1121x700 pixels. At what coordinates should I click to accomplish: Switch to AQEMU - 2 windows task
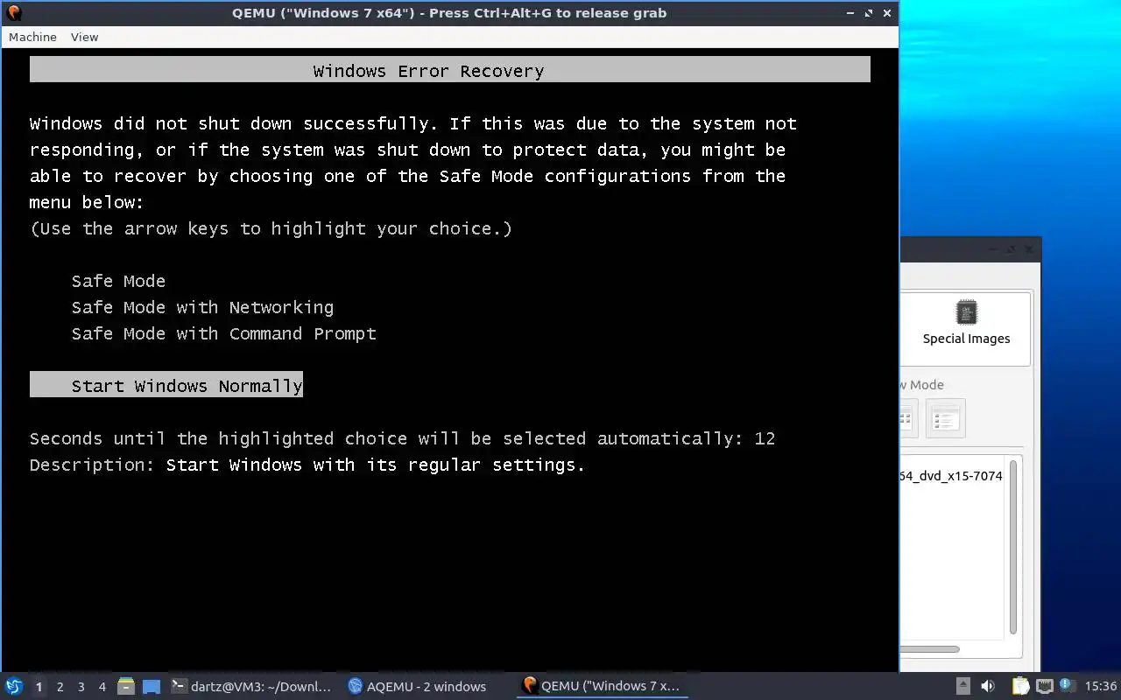(x=417, y=686)
